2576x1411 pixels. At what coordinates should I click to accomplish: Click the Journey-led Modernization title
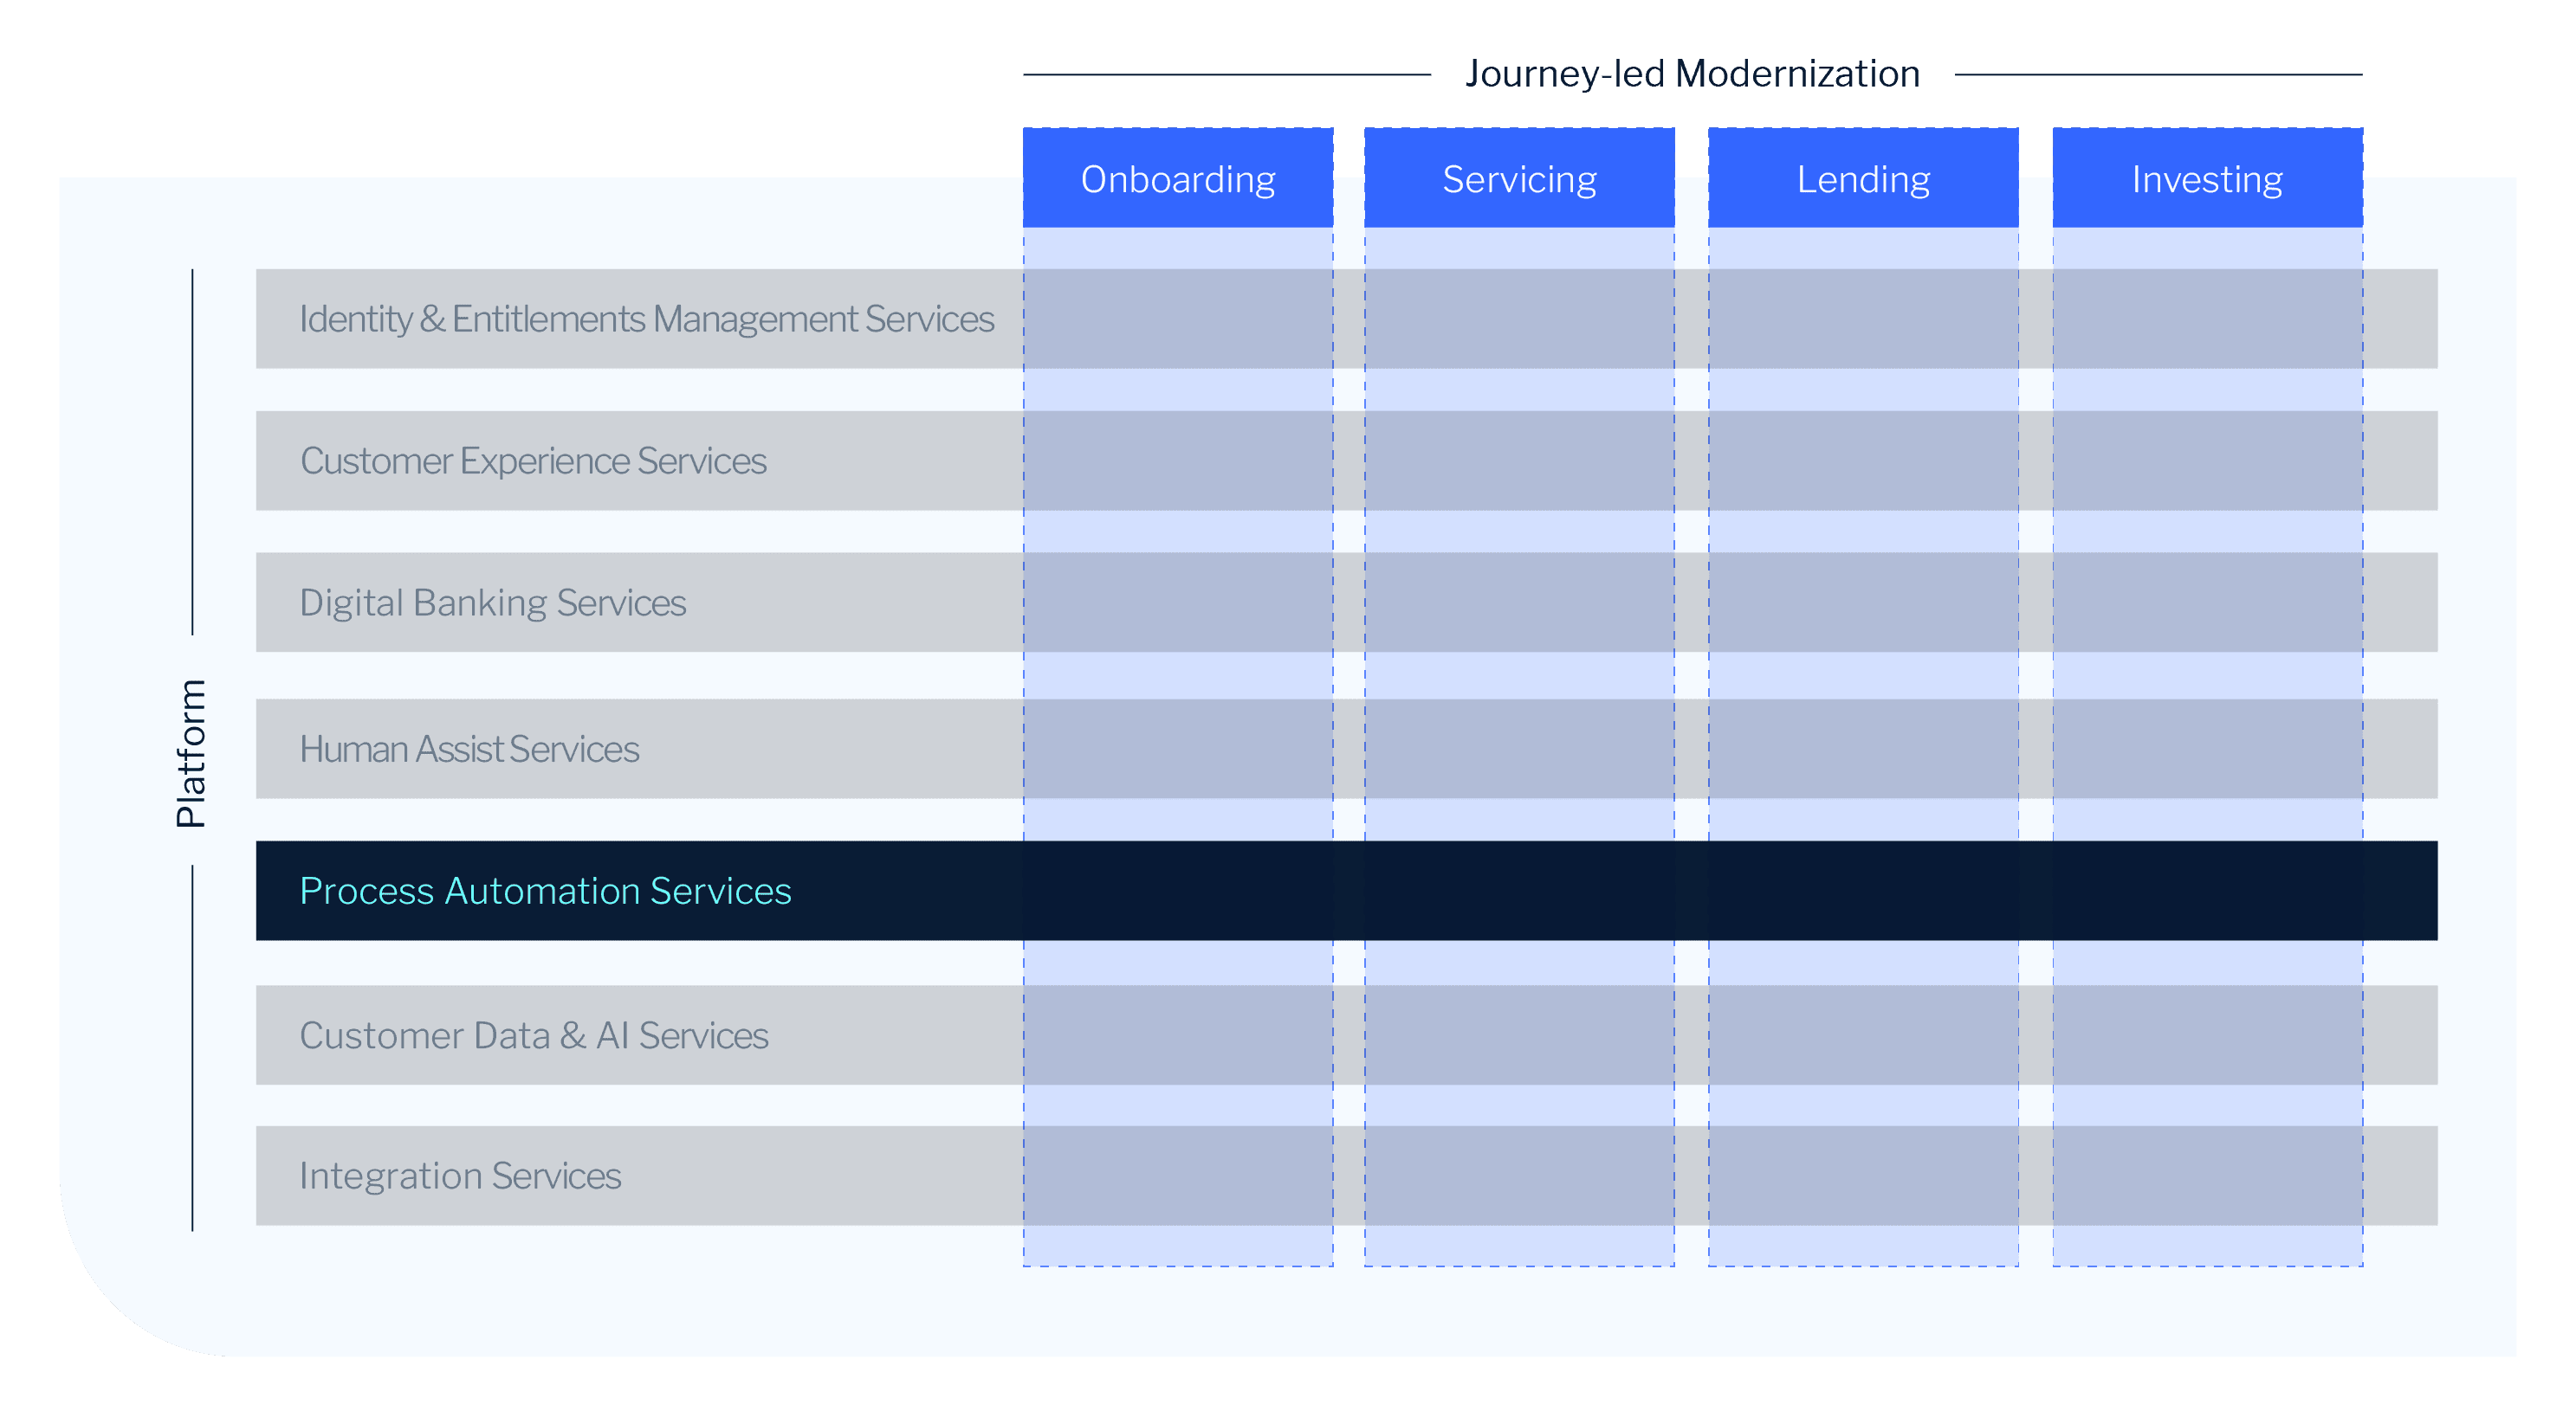(1692, 72)
